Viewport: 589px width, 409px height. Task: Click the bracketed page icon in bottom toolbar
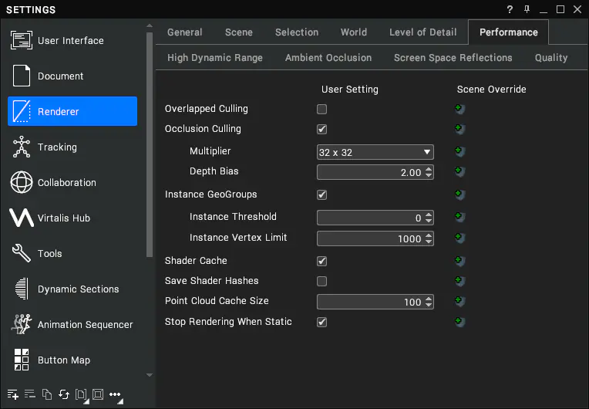point(81,394)
